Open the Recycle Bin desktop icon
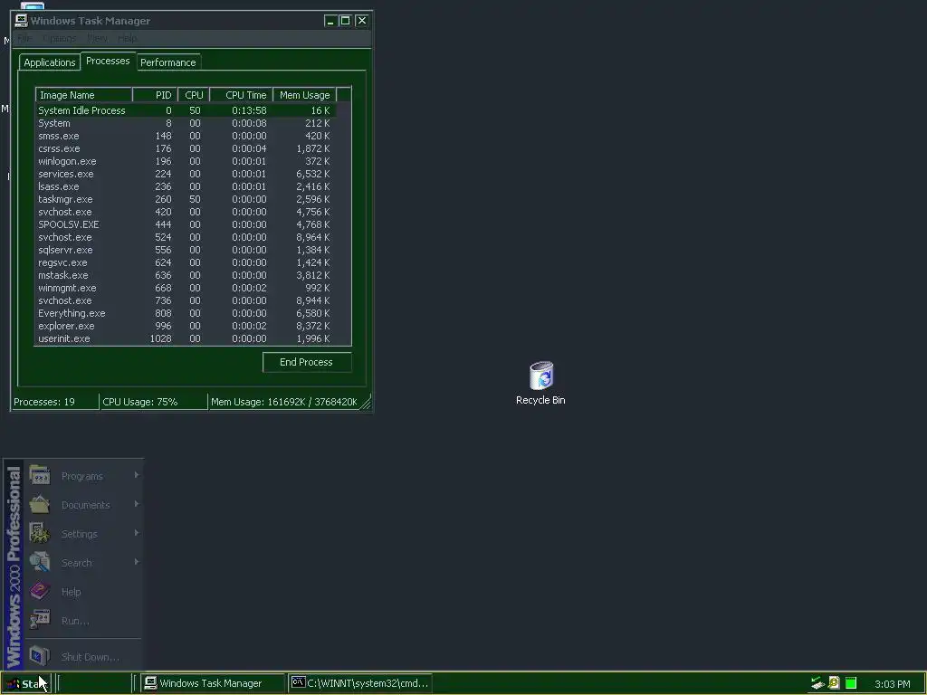Screen dimensions: 927x695 (x=540, y=383)
